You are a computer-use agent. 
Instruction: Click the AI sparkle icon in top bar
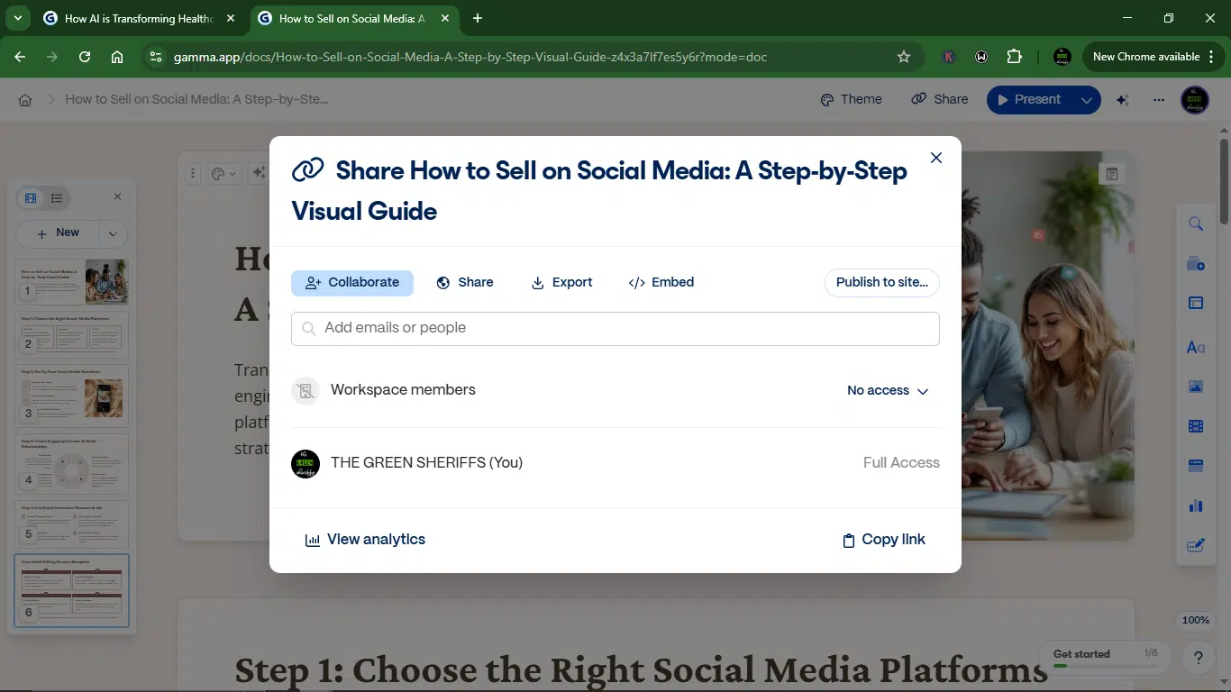click(1123, 100)
